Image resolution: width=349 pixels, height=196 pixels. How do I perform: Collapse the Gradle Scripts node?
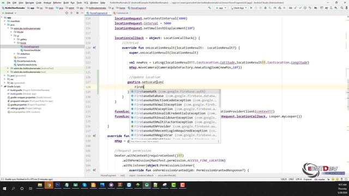tap(2, 87)
